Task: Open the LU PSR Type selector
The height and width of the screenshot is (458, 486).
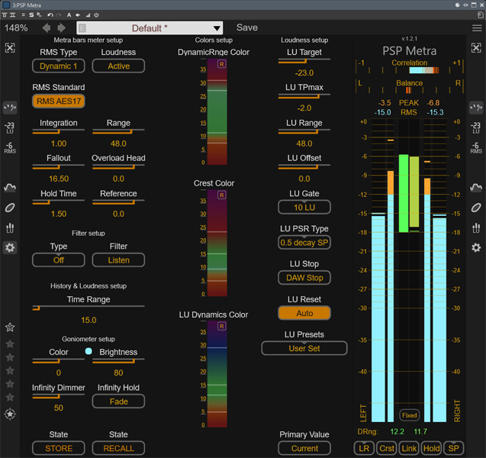Action: click(304, 243)
